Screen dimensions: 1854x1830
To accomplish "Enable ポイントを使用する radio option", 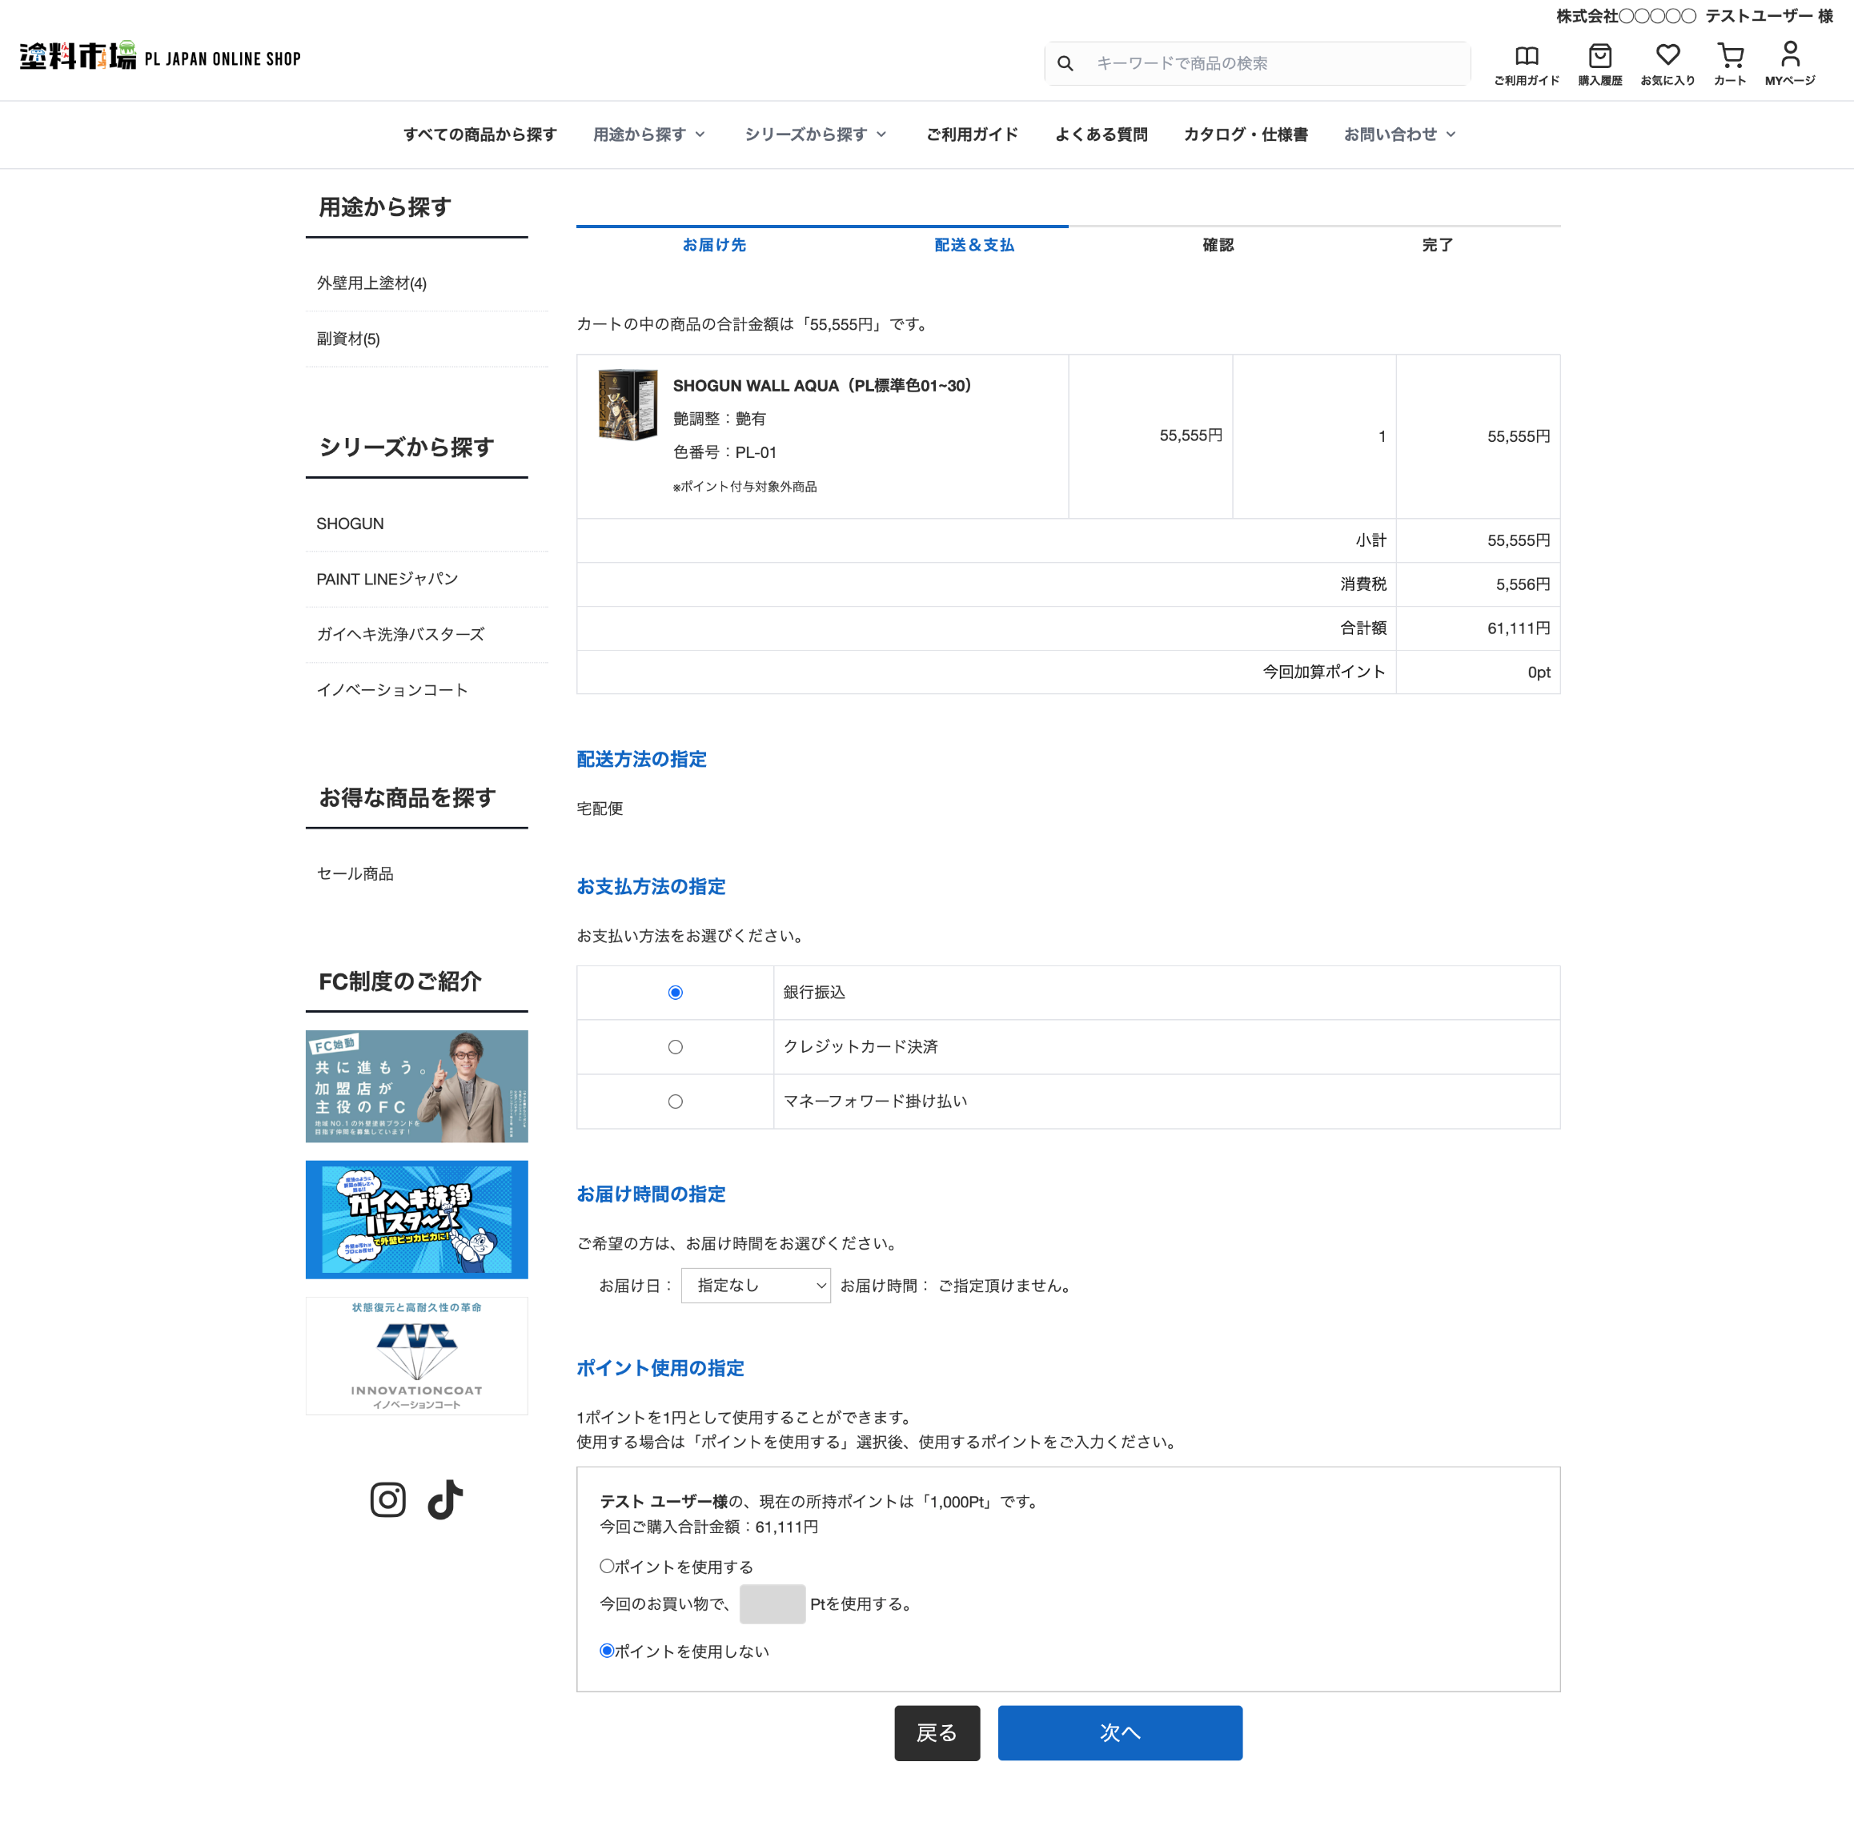I will click(607, 1566).
